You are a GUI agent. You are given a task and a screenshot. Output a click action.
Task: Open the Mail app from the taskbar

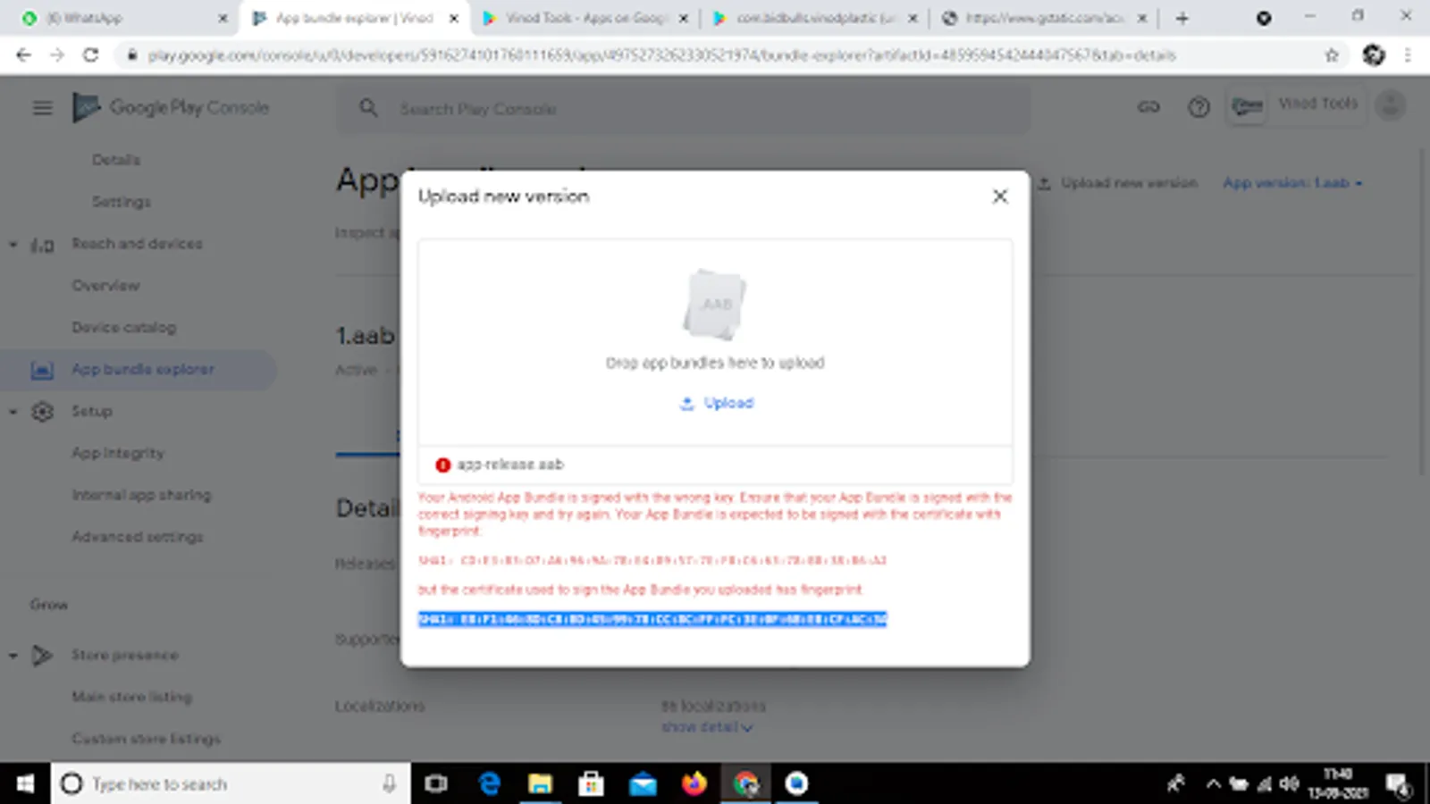[643, 783]
